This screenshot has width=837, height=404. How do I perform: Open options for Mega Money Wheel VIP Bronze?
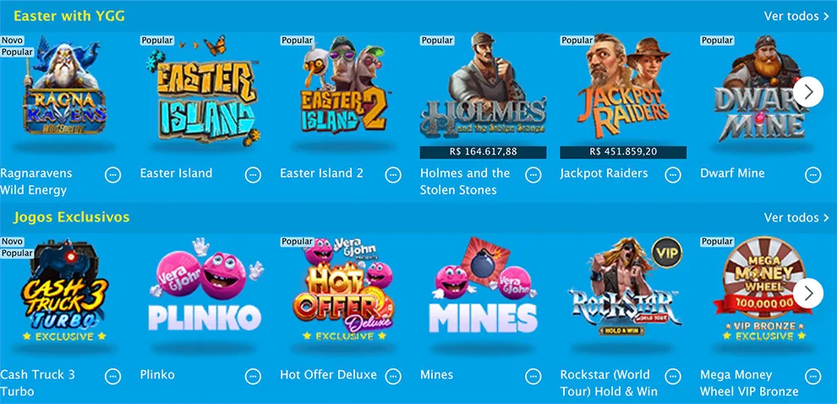(813, 376)
